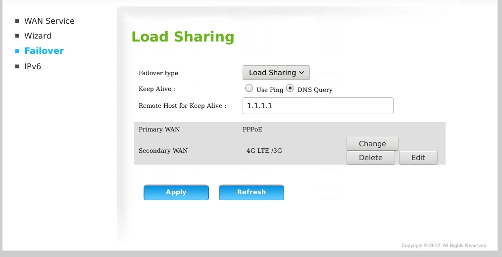Open the Failover type dropdown

click(x=276, y=73)
